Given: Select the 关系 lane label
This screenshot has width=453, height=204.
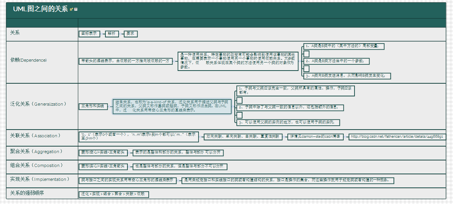Looking at the screenshot, I should pyautogui.click(x=15, y=33).
